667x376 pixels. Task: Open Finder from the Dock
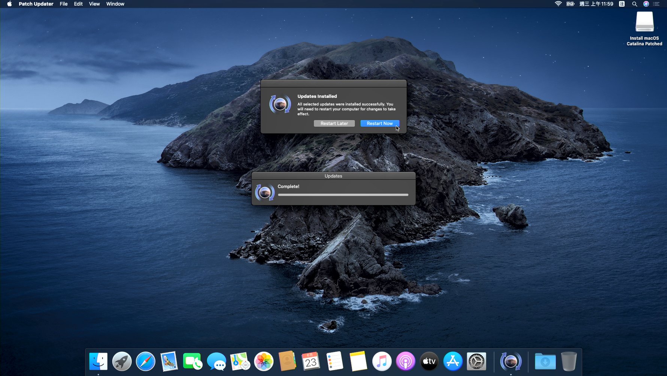(98, 361)
